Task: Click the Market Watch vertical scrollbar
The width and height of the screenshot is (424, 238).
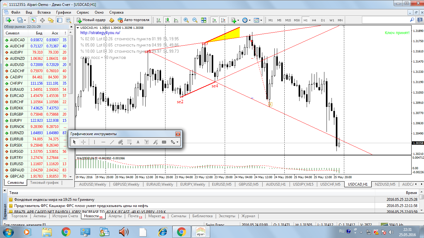Action: [x=70, y=105]
